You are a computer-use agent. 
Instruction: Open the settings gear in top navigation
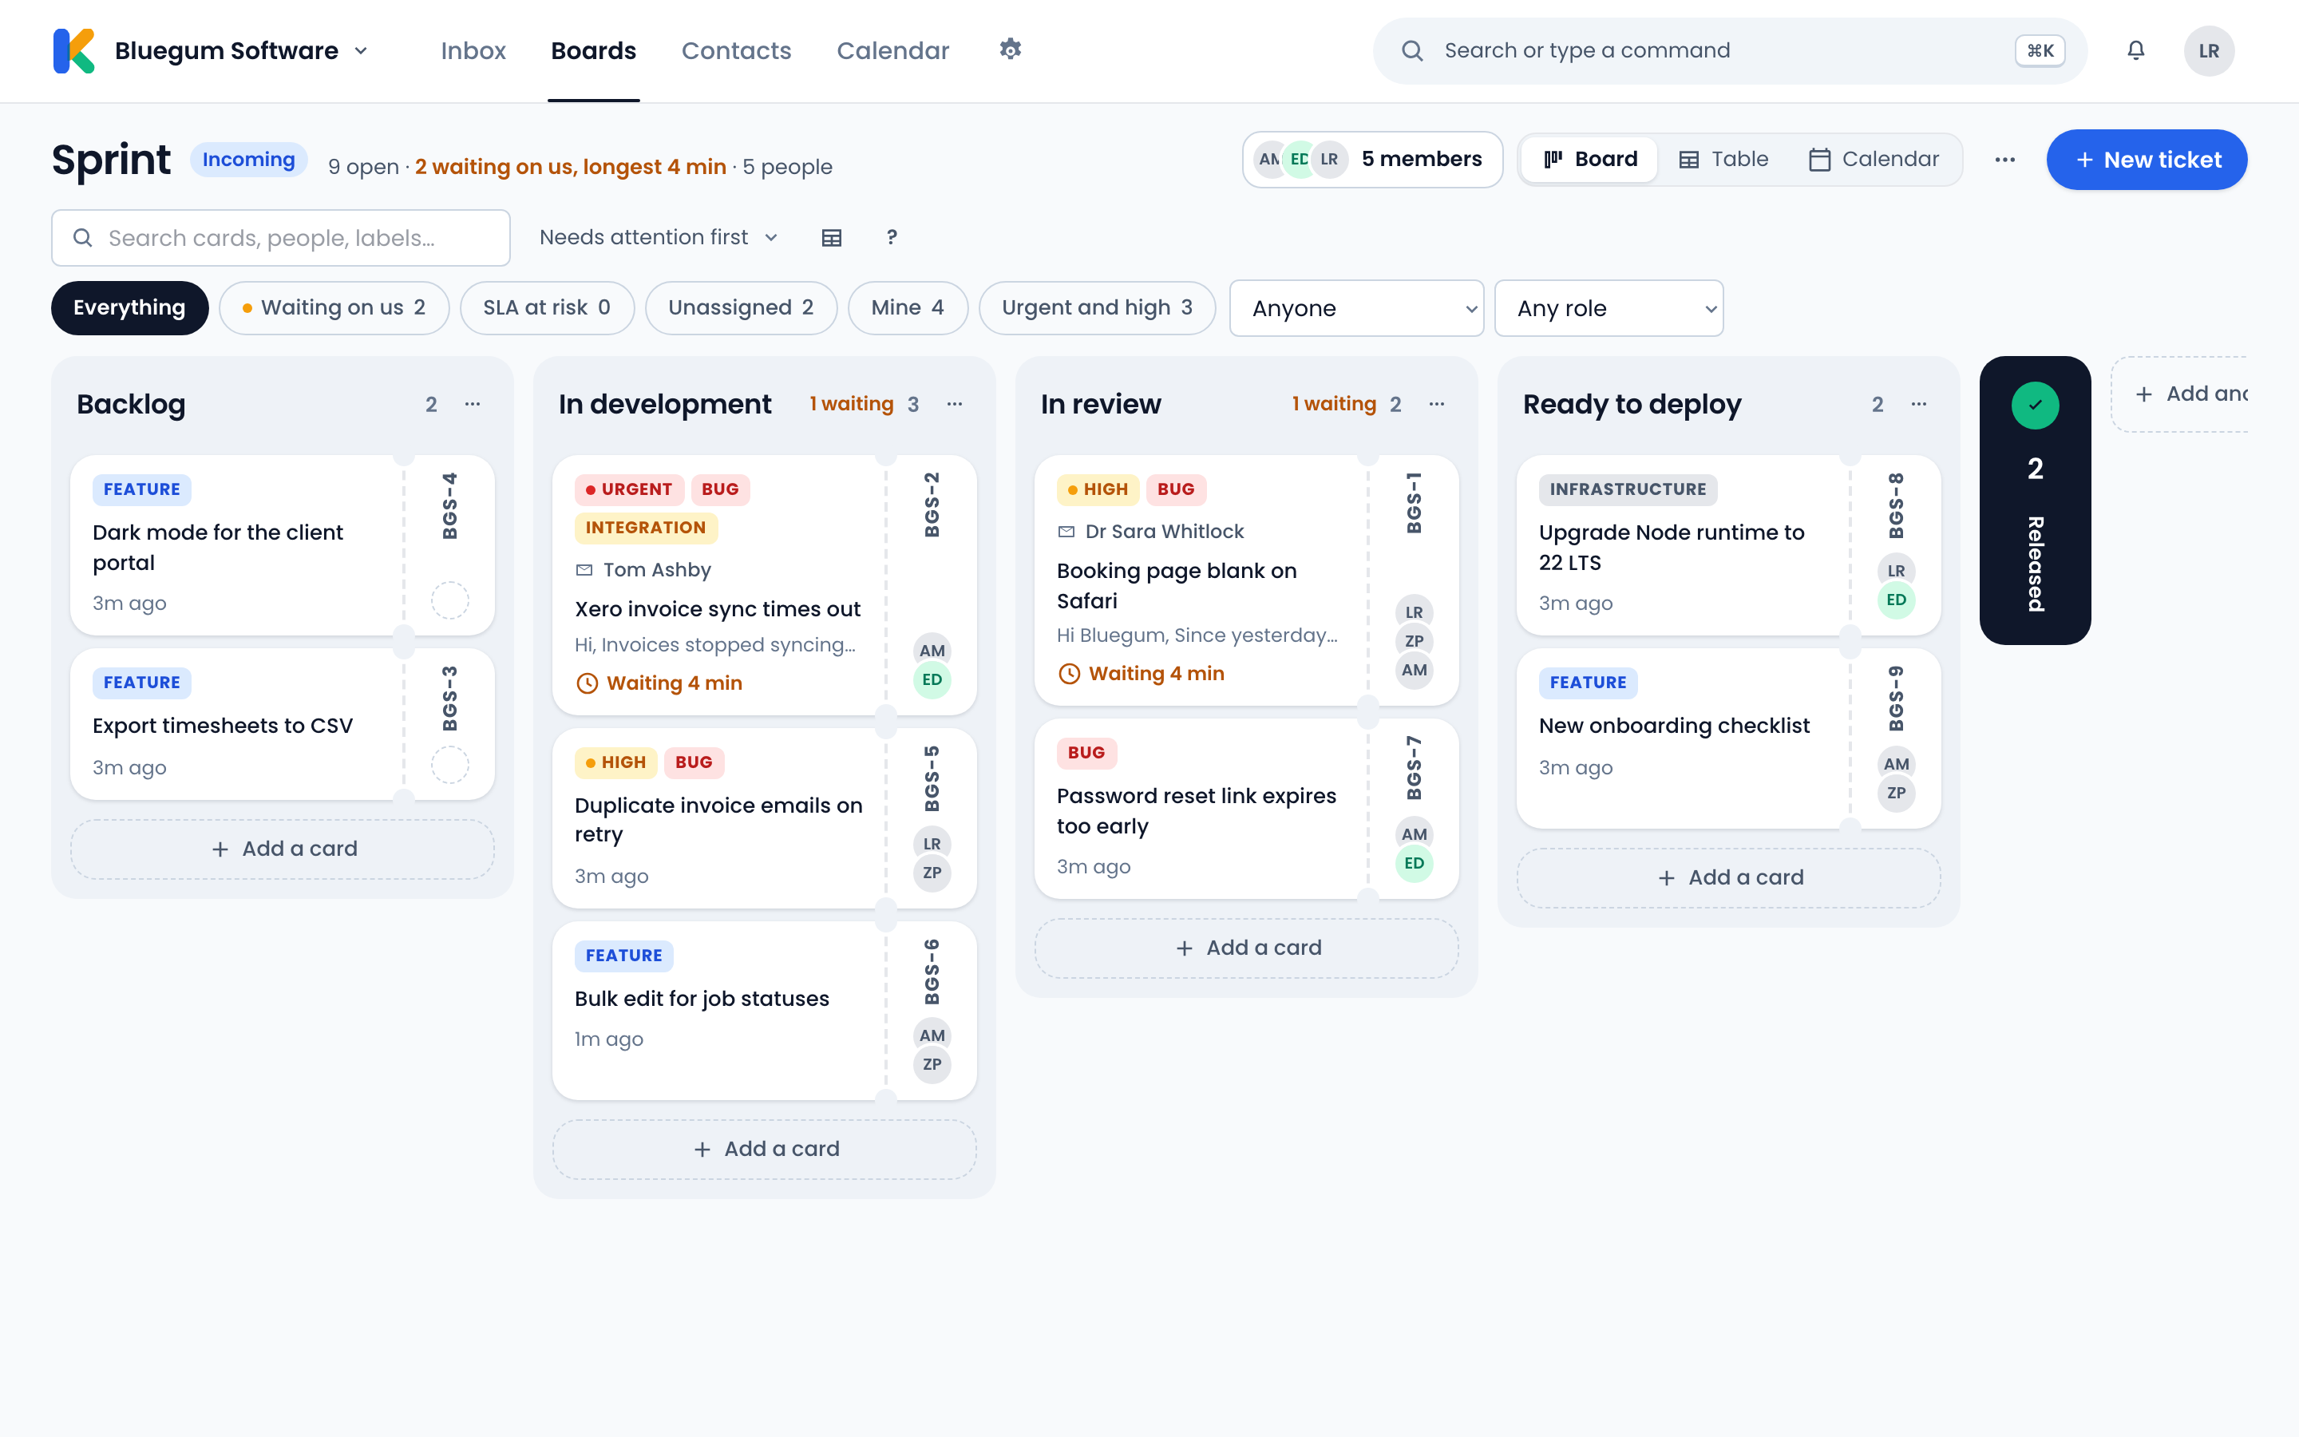(1010, 49)
